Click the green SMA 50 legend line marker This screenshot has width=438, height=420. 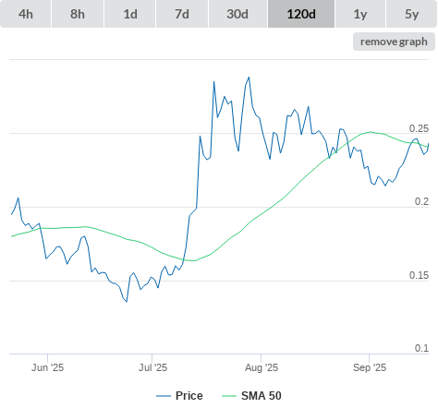pyautogui.click(x=229, y=396)
